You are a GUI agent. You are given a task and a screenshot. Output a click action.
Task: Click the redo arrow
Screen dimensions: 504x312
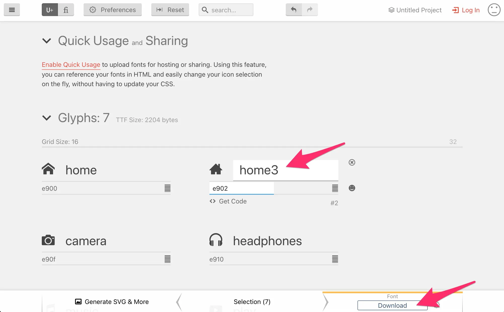coord(310,10)
